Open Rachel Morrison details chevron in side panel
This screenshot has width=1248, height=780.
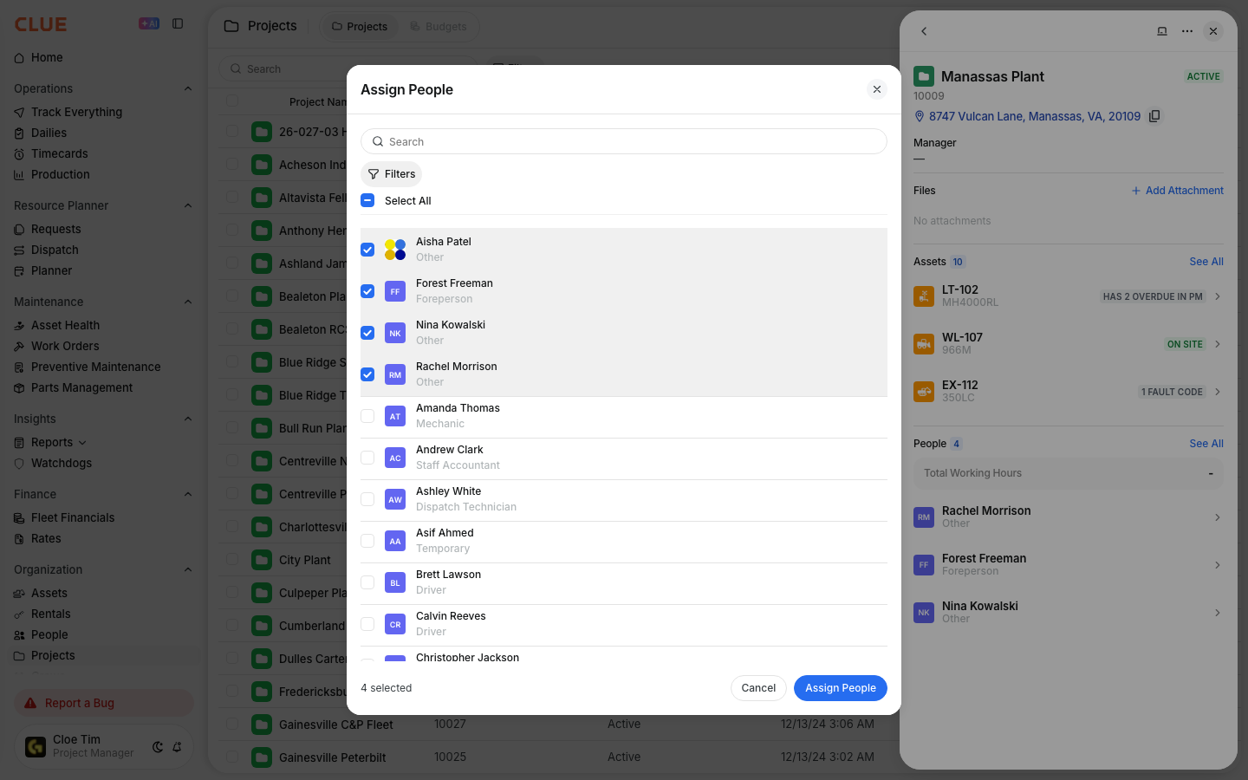tap(1218, 517)
